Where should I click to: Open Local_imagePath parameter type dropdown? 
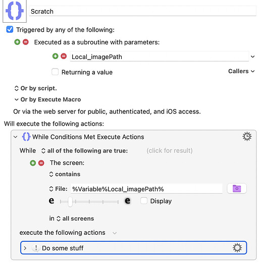point(252,57)
